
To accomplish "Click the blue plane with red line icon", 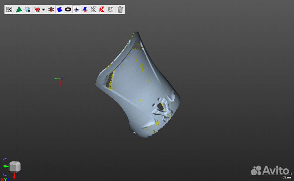I will point(85,9).
